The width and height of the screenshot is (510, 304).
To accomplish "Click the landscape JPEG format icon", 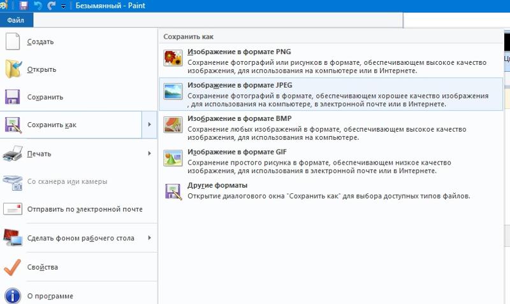I will click(173, 92).
